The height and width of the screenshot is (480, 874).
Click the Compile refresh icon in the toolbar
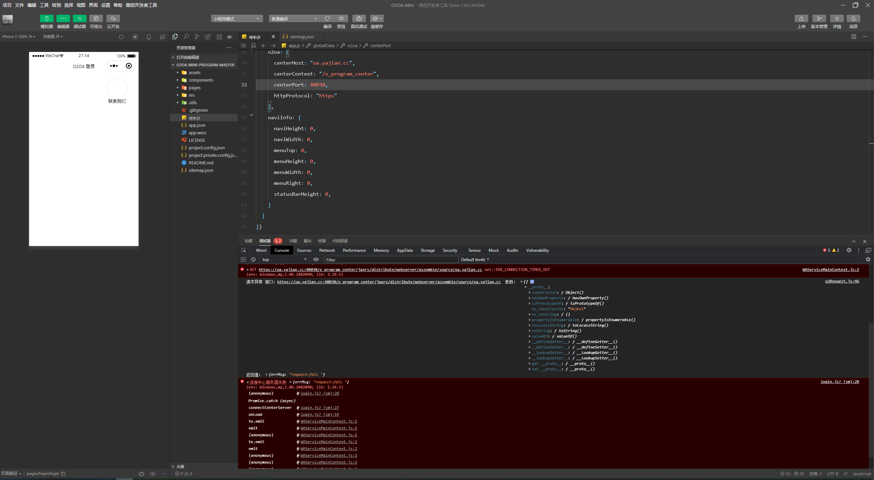pos(327,18)
